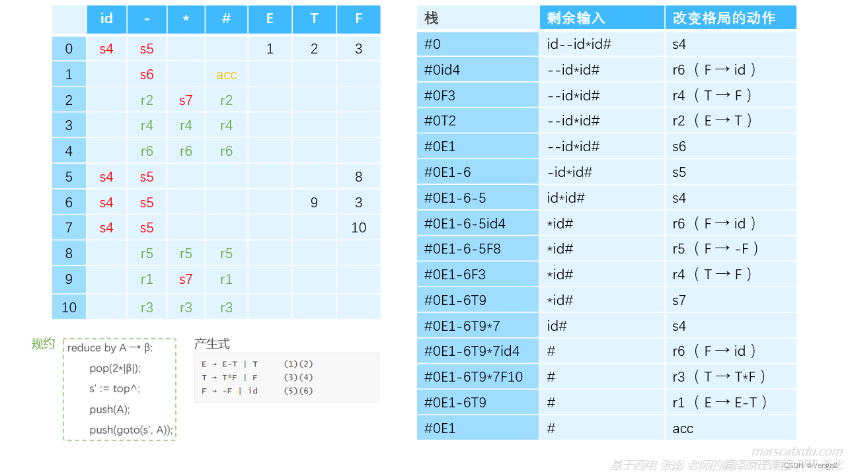Select the '#0E1-6T9*7id4' stack cell
848x476 pixels.
point(478,351)
